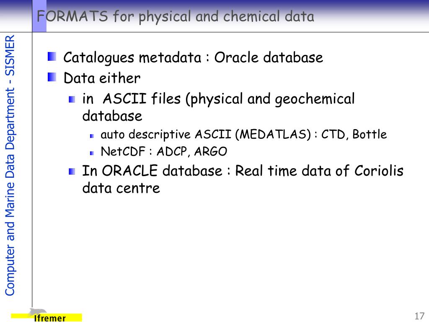429x322 pixels.
Task: Click the small bullet beside 'NetCDF'
Action: pyautogui.click(x=92, y=153)
